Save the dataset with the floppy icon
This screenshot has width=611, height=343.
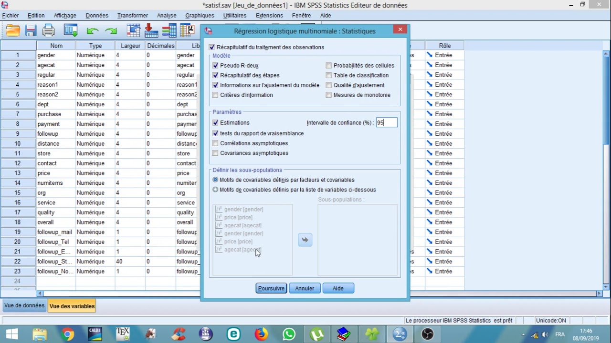click(31, 31)
